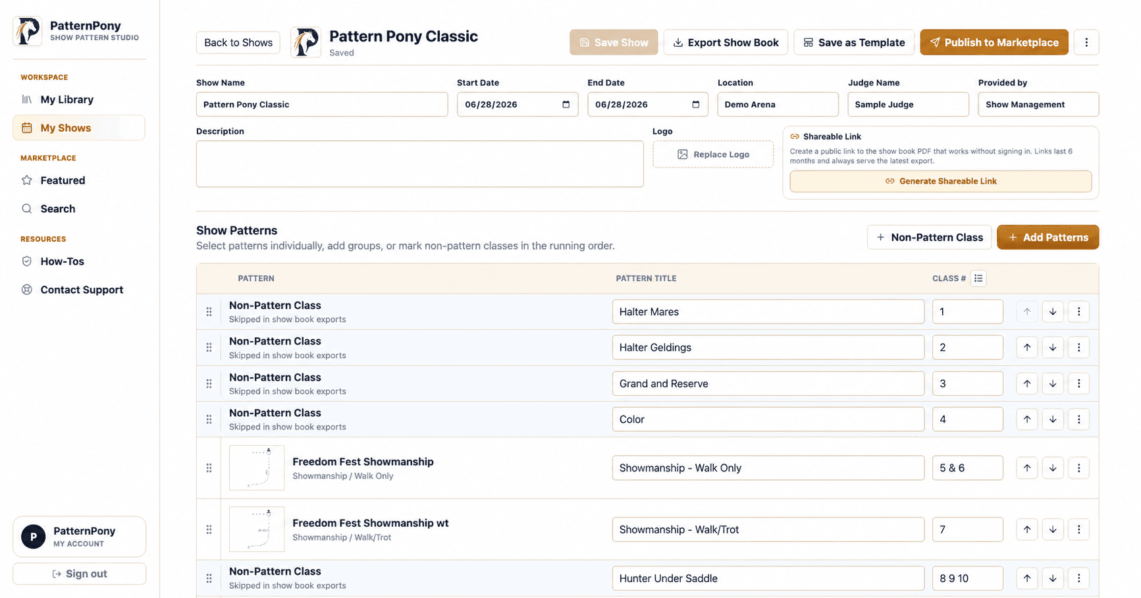
Task: Click the Location field Demo Arena
Action: (x=778, y=104)
